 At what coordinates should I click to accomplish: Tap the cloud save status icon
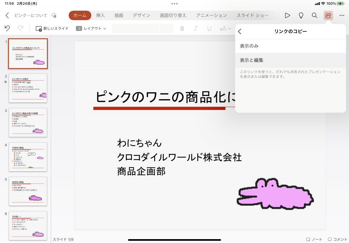[54, 15]
